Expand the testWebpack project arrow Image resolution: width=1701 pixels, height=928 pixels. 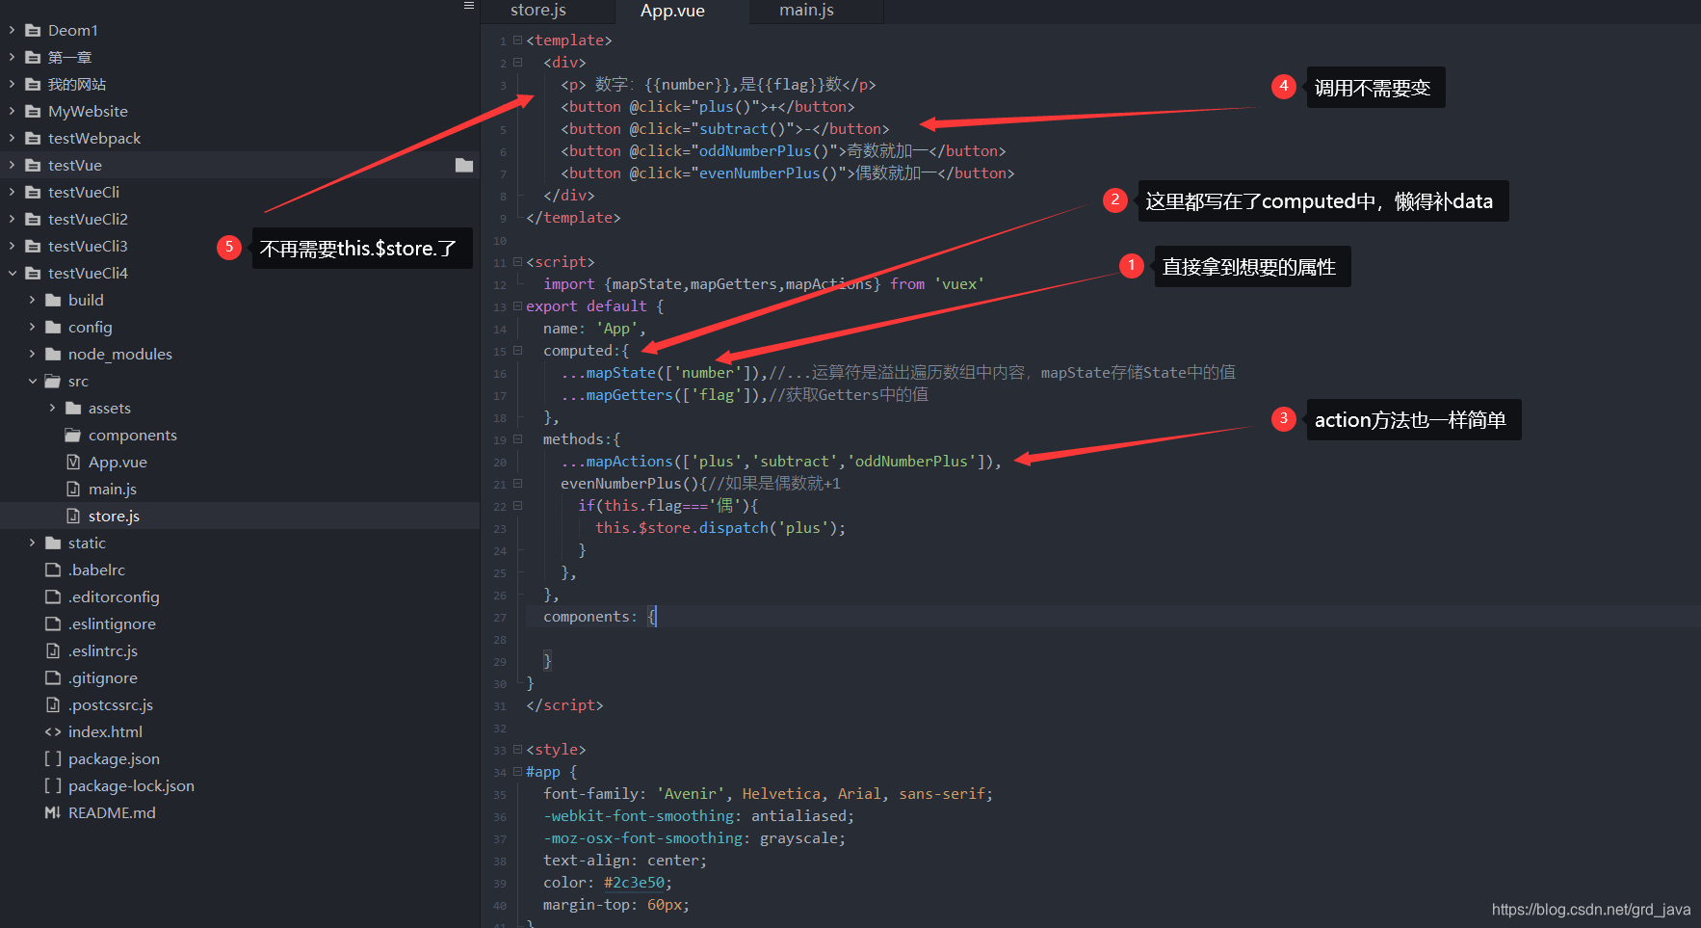pos(12,139)
